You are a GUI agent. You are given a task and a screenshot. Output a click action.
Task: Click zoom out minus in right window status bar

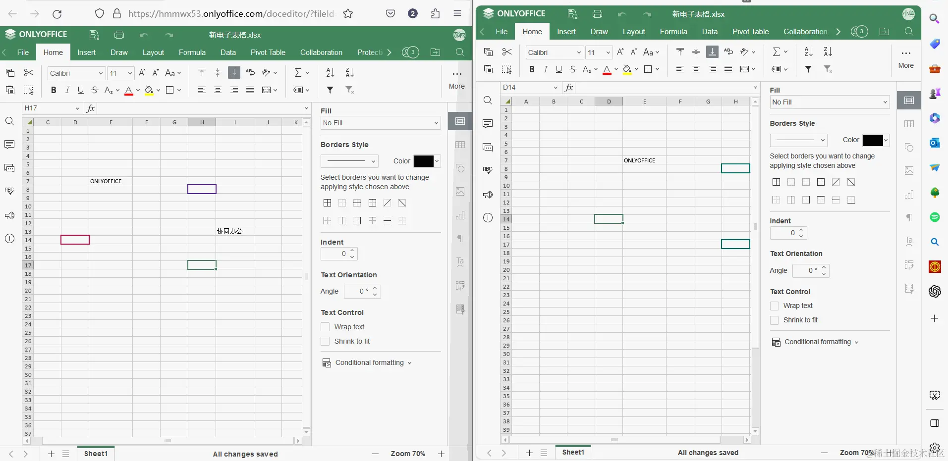tap(824, 453)
